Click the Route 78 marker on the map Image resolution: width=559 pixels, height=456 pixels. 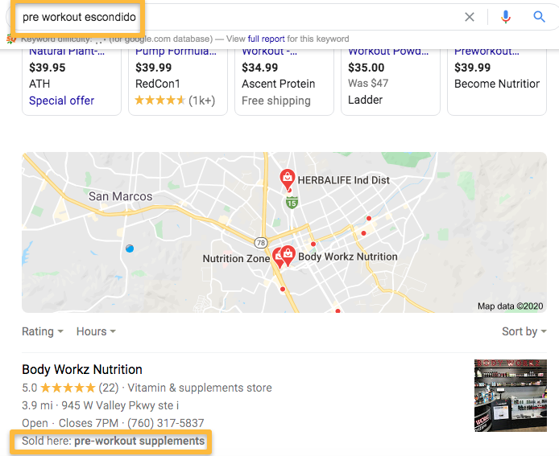(x=261, y=243)
